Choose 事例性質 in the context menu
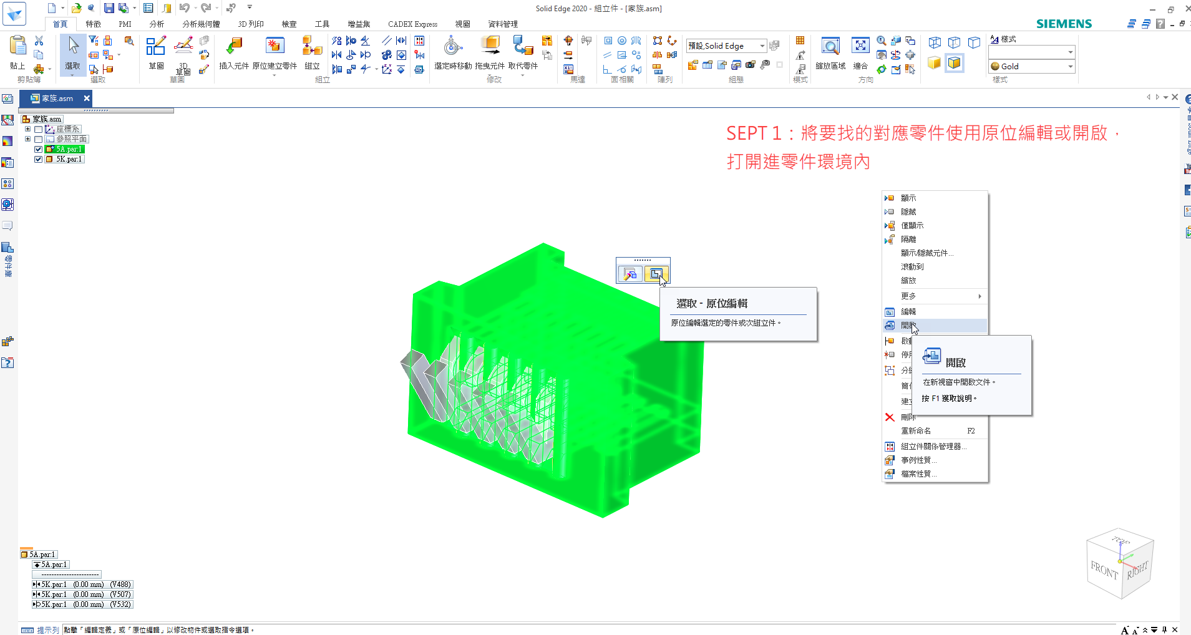1191x635 pixels. tap(935, 460)
